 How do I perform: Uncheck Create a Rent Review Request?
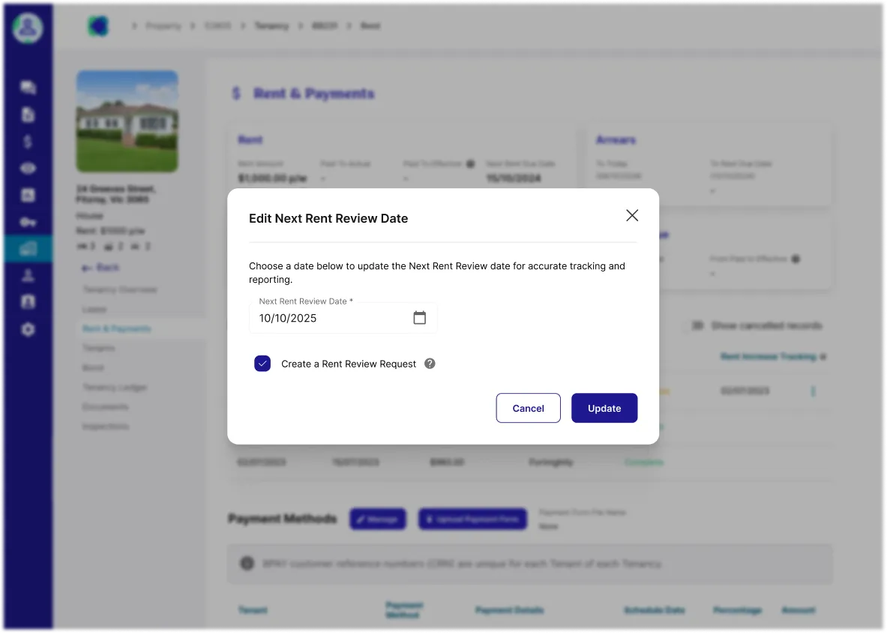[262, 364]
